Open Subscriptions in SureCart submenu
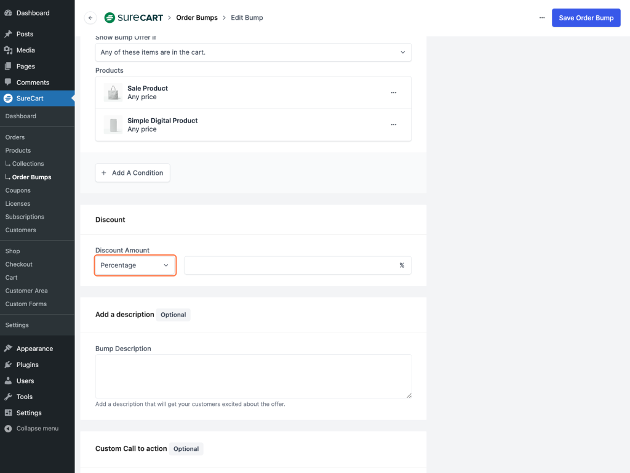 tap(25, 217)
